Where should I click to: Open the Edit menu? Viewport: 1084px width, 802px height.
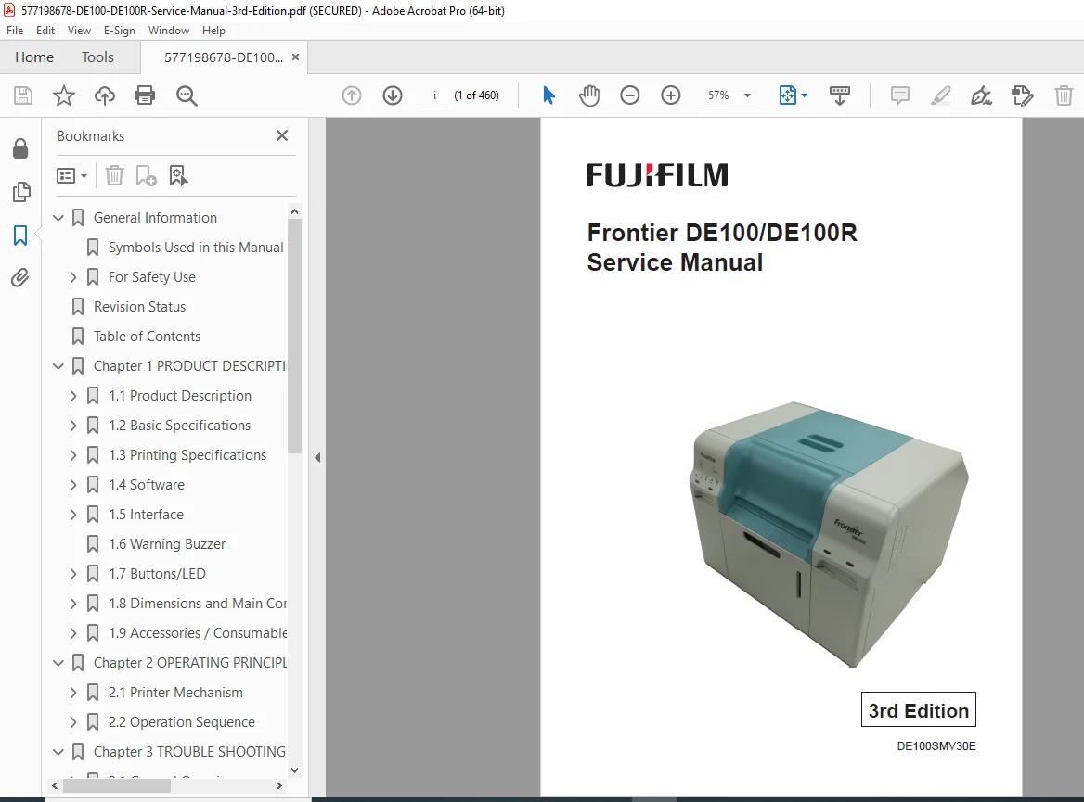(x=45, y=31)
